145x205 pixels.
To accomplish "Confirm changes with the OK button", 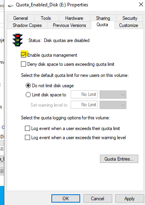I will [x=66, y=198].
